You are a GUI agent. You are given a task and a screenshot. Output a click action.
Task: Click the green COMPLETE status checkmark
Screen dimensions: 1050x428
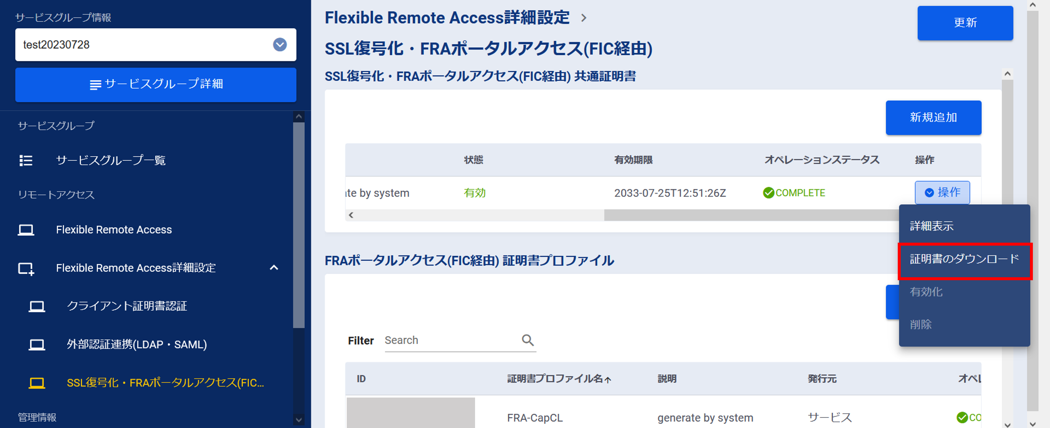point(768,193)
